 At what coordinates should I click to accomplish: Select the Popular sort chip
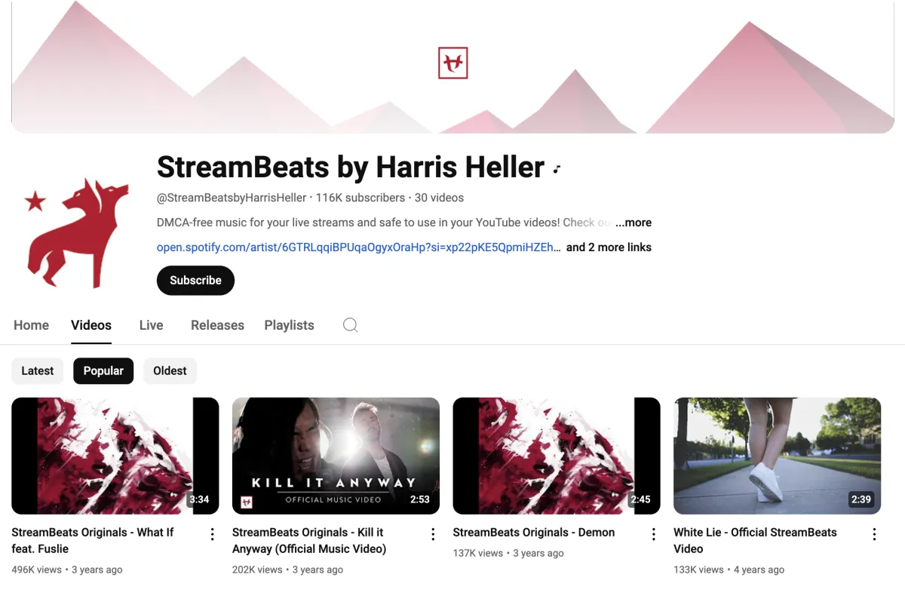103,370
